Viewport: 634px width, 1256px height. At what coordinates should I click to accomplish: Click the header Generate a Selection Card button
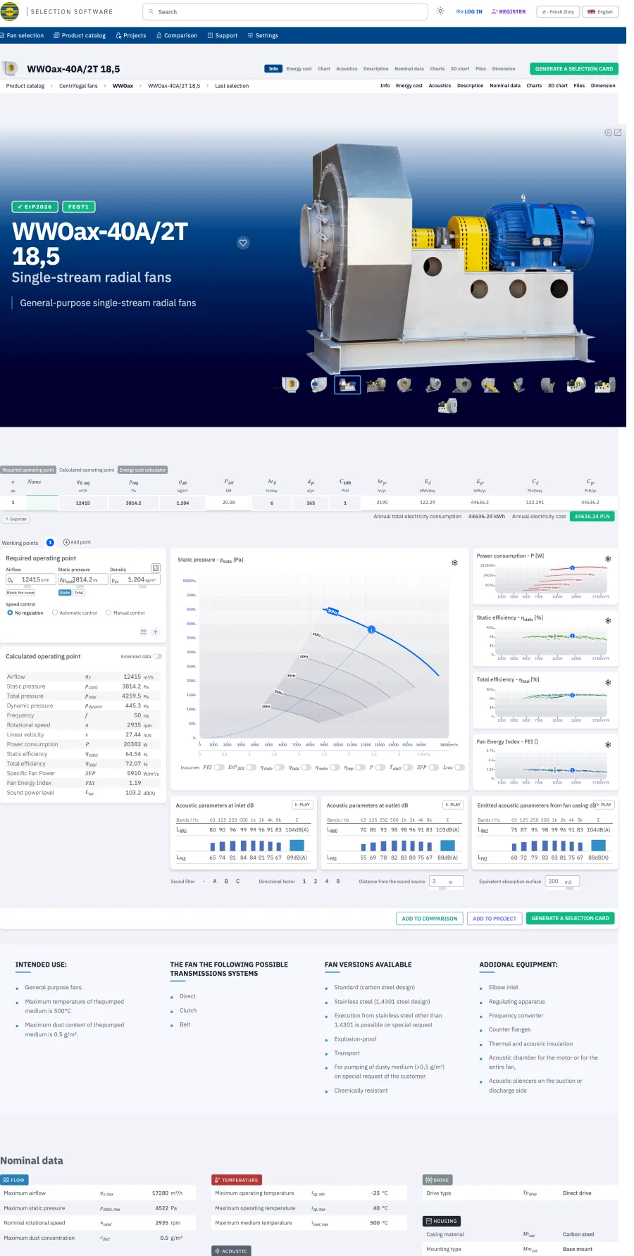574,69
